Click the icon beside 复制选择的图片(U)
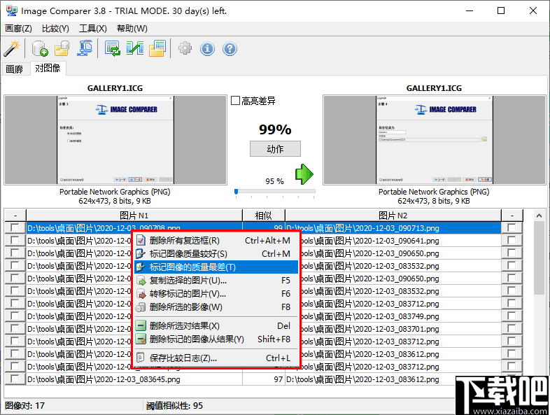This screenshot has height=415, width=550. [x=141, y=281]
